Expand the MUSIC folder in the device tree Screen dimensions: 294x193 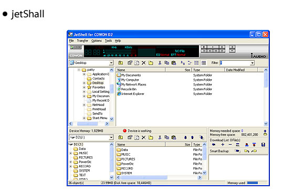click(x=71, y=153)
